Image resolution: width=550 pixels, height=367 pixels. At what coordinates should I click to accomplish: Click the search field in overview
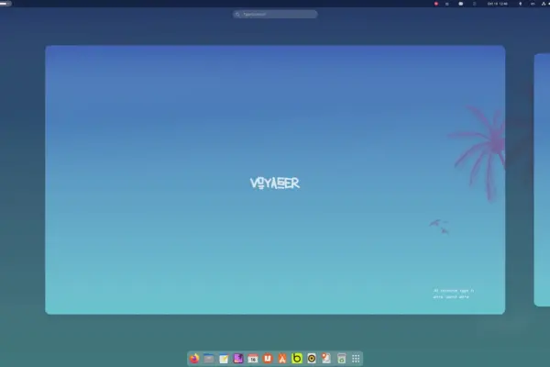[x=275, y=15]
